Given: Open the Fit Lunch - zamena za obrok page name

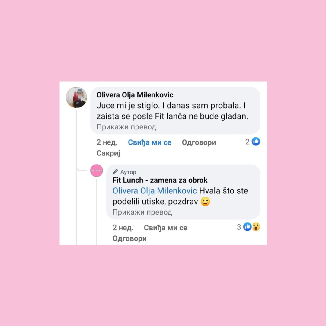Looking at the screenshot, I should pos(160,180).
